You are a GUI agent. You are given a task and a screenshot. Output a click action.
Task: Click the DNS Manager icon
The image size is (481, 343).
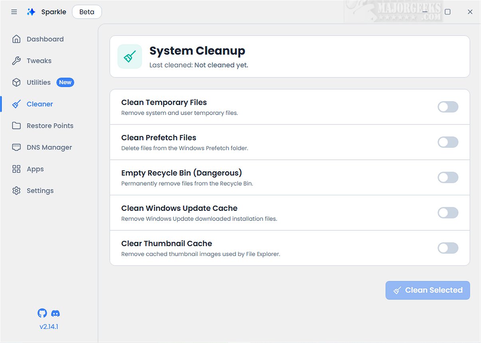[16, 147]
